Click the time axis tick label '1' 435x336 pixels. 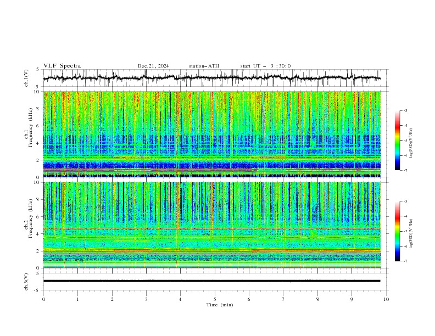tap(77, 299)
